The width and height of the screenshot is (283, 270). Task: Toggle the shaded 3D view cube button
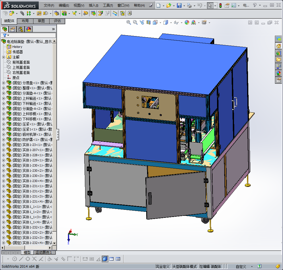pos(105,259)
